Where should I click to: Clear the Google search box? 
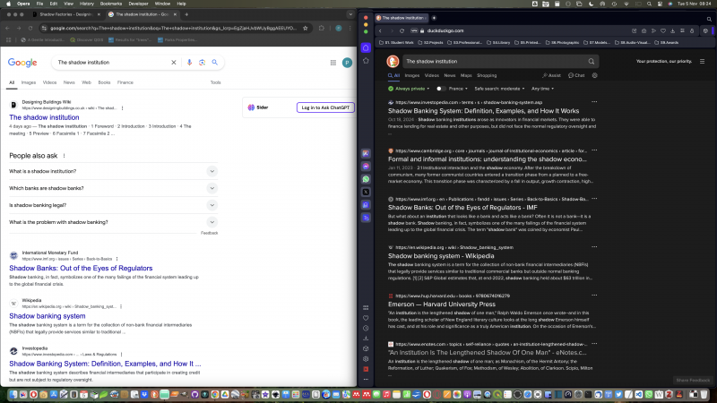point(174,63)
